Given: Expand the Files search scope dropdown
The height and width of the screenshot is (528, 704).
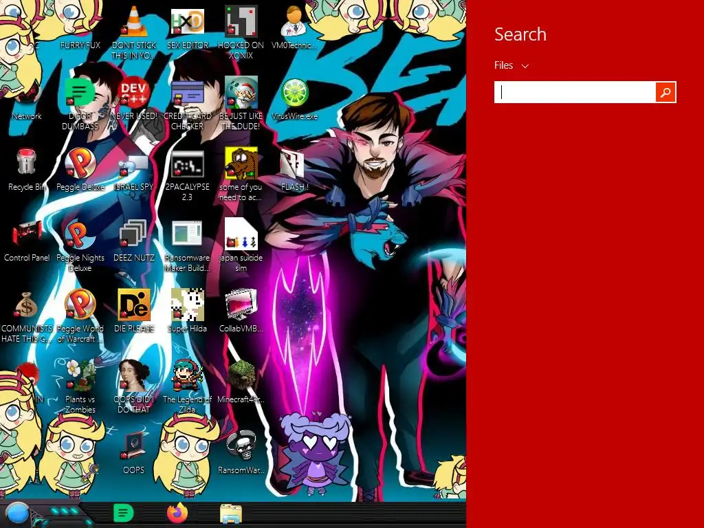Looking at the screenshot, I should point(511,65).
